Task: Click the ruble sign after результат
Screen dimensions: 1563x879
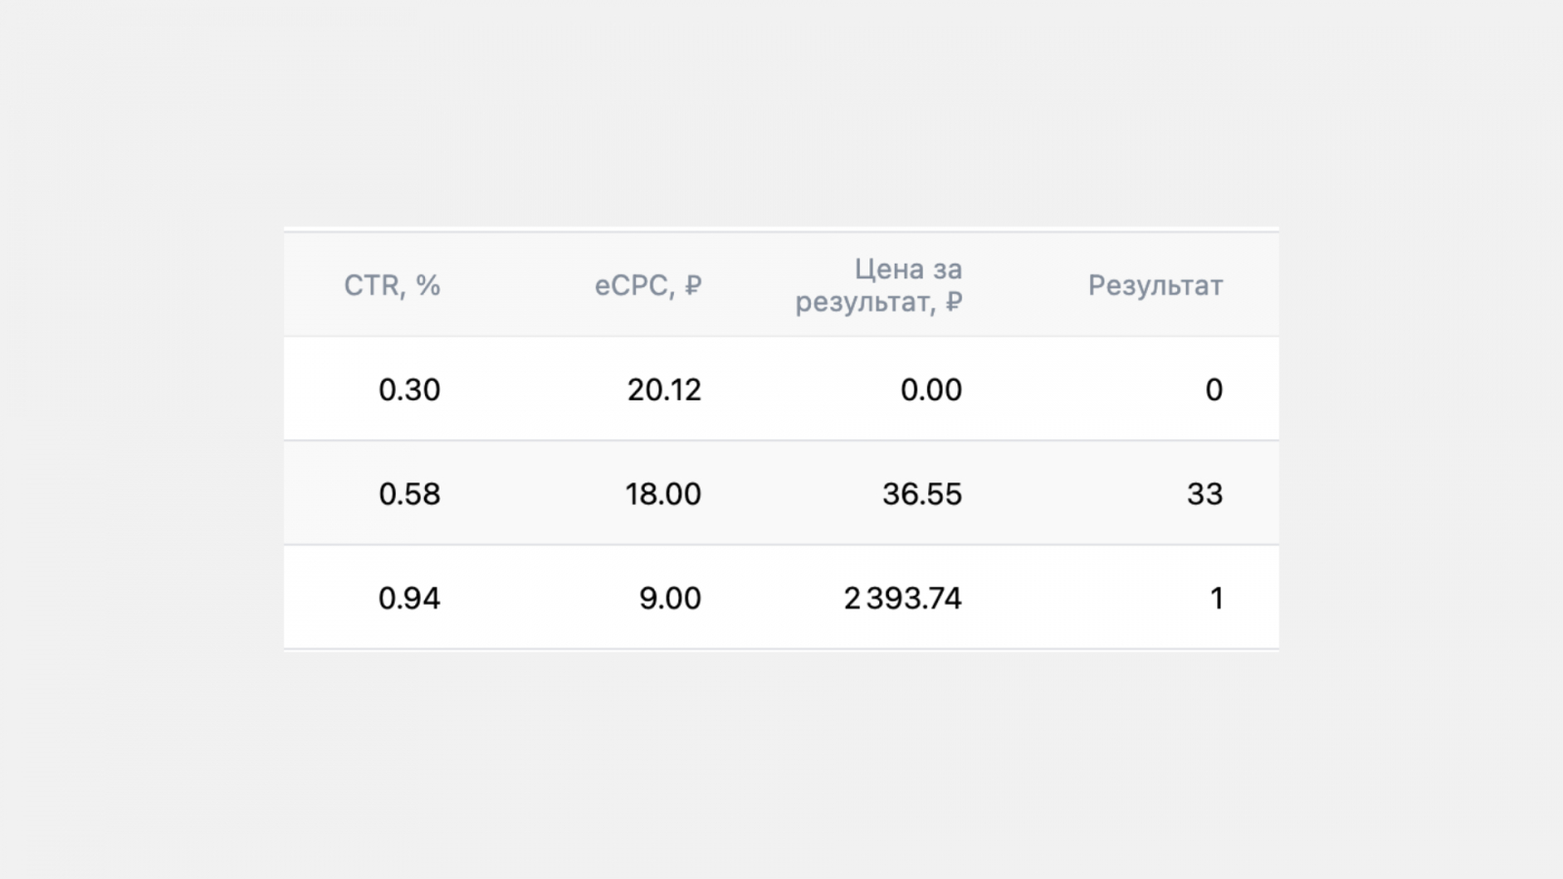Action: click(x=953, y=302)
